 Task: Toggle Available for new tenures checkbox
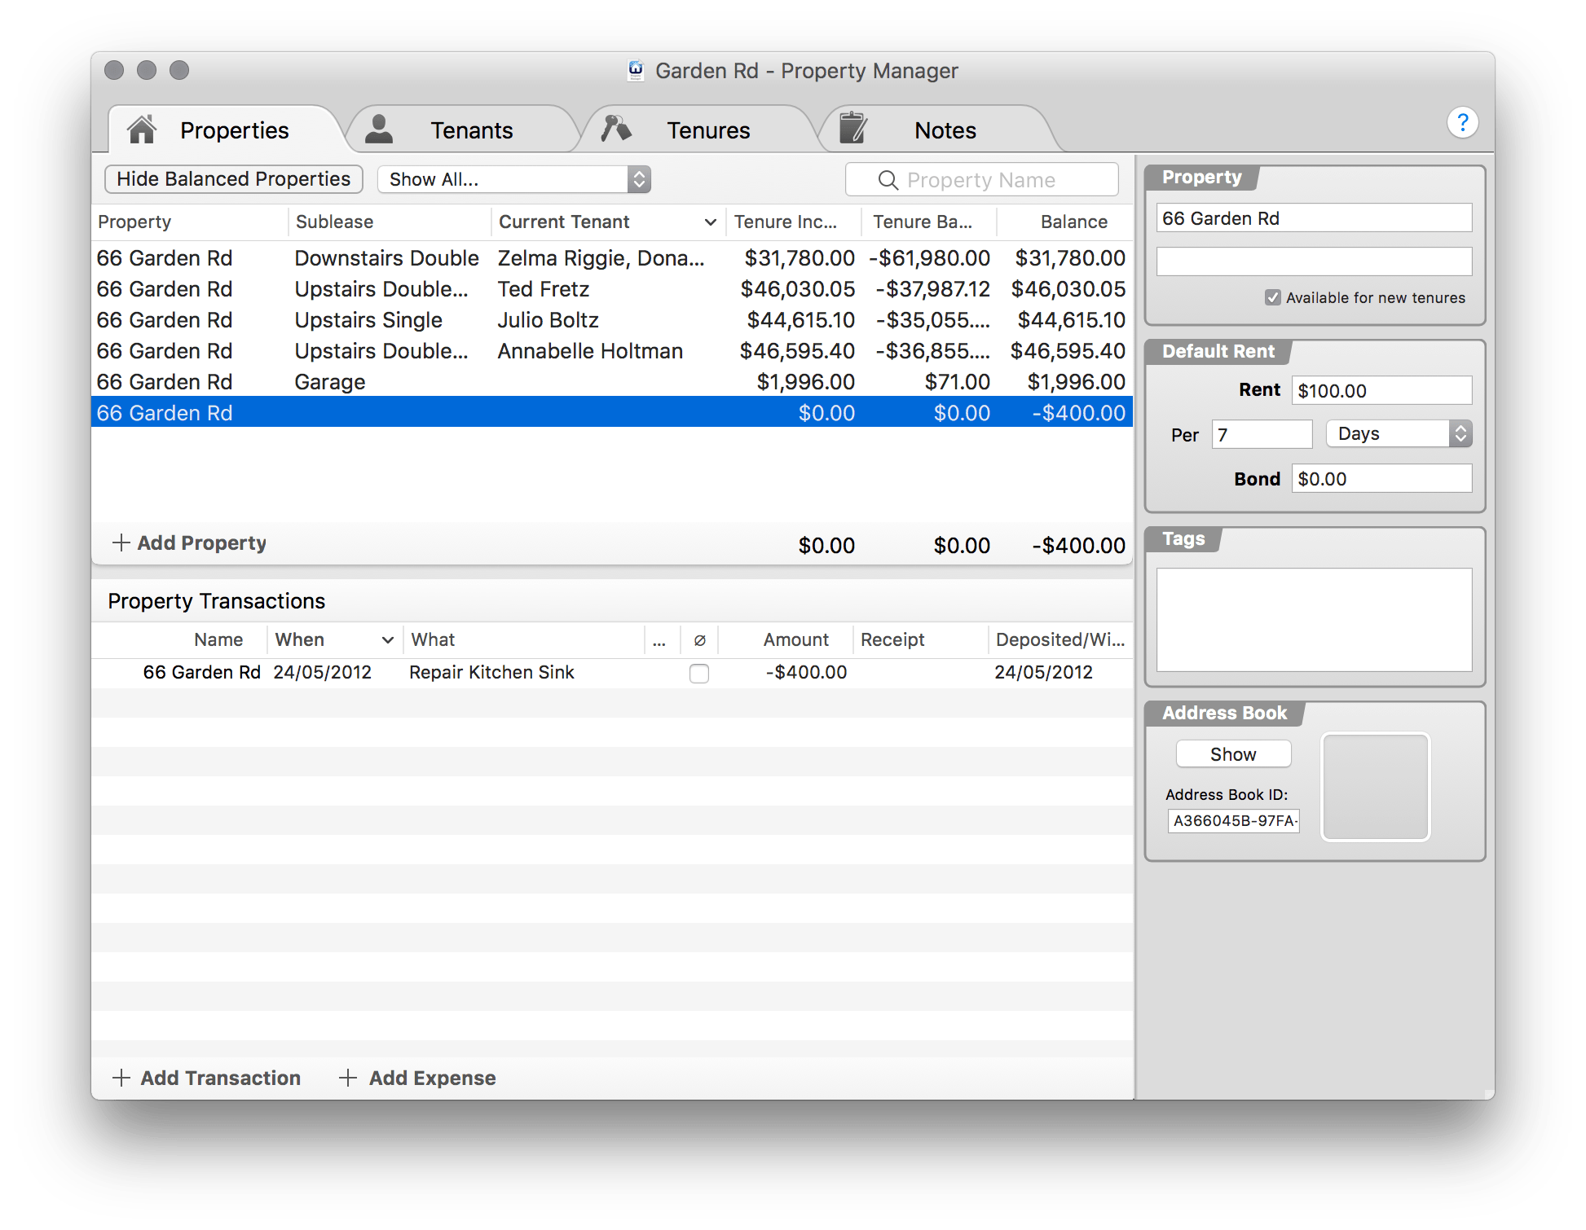pyautogui.click(x=1272, y=297)
